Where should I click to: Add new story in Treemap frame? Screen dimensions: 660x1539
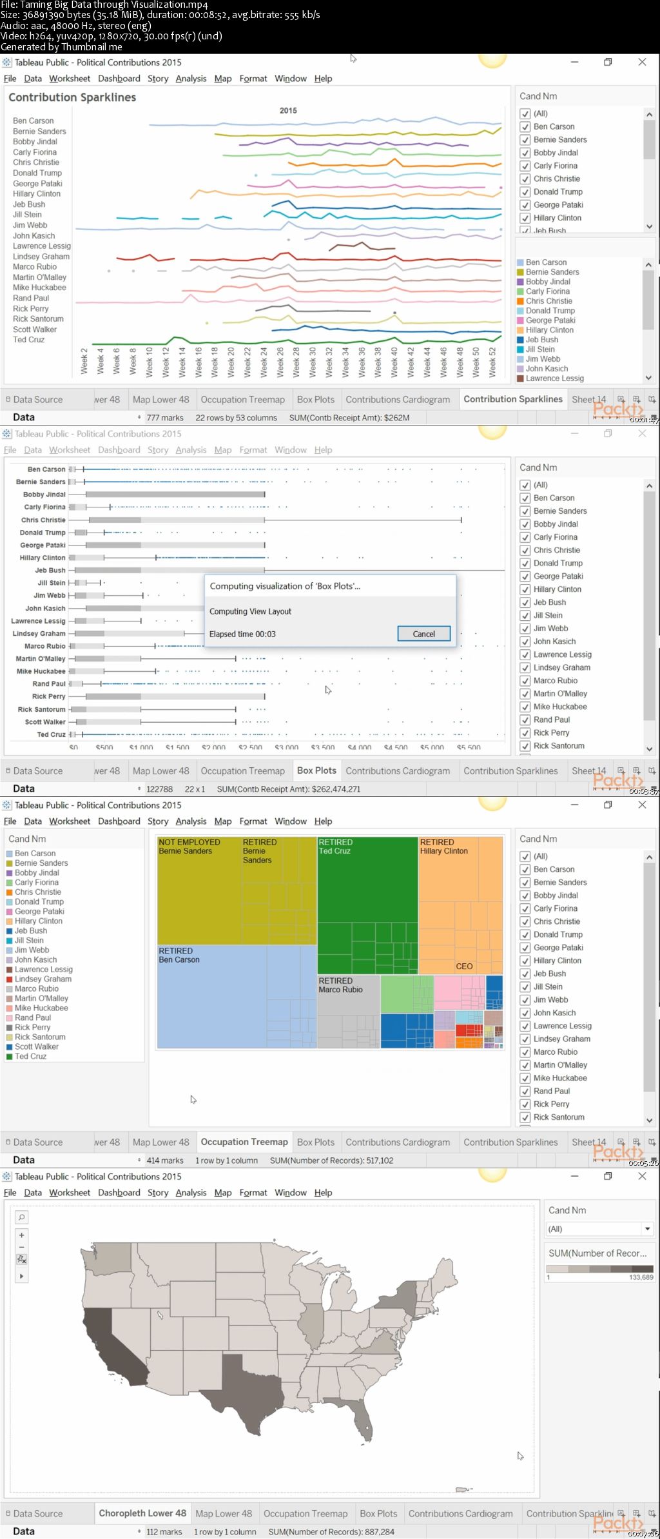pos(652,1142)
